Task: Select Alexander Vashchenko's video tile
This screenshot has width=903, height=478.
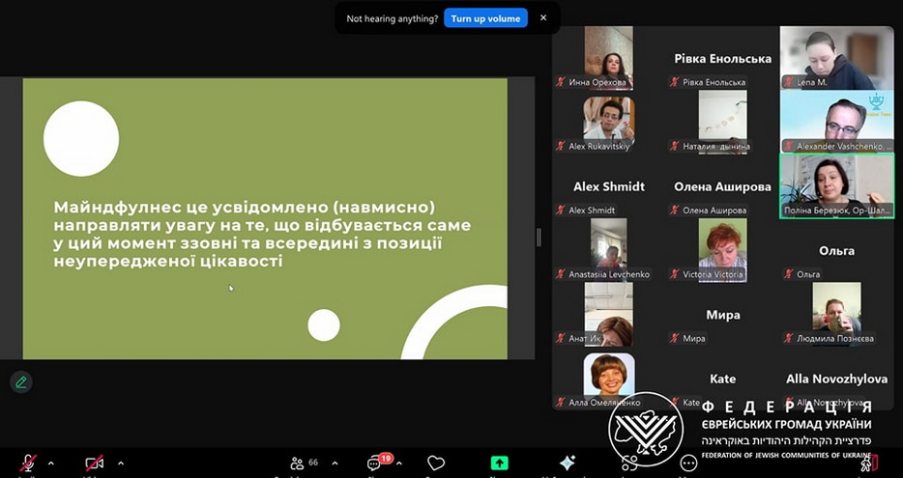Action: point(837,122)
